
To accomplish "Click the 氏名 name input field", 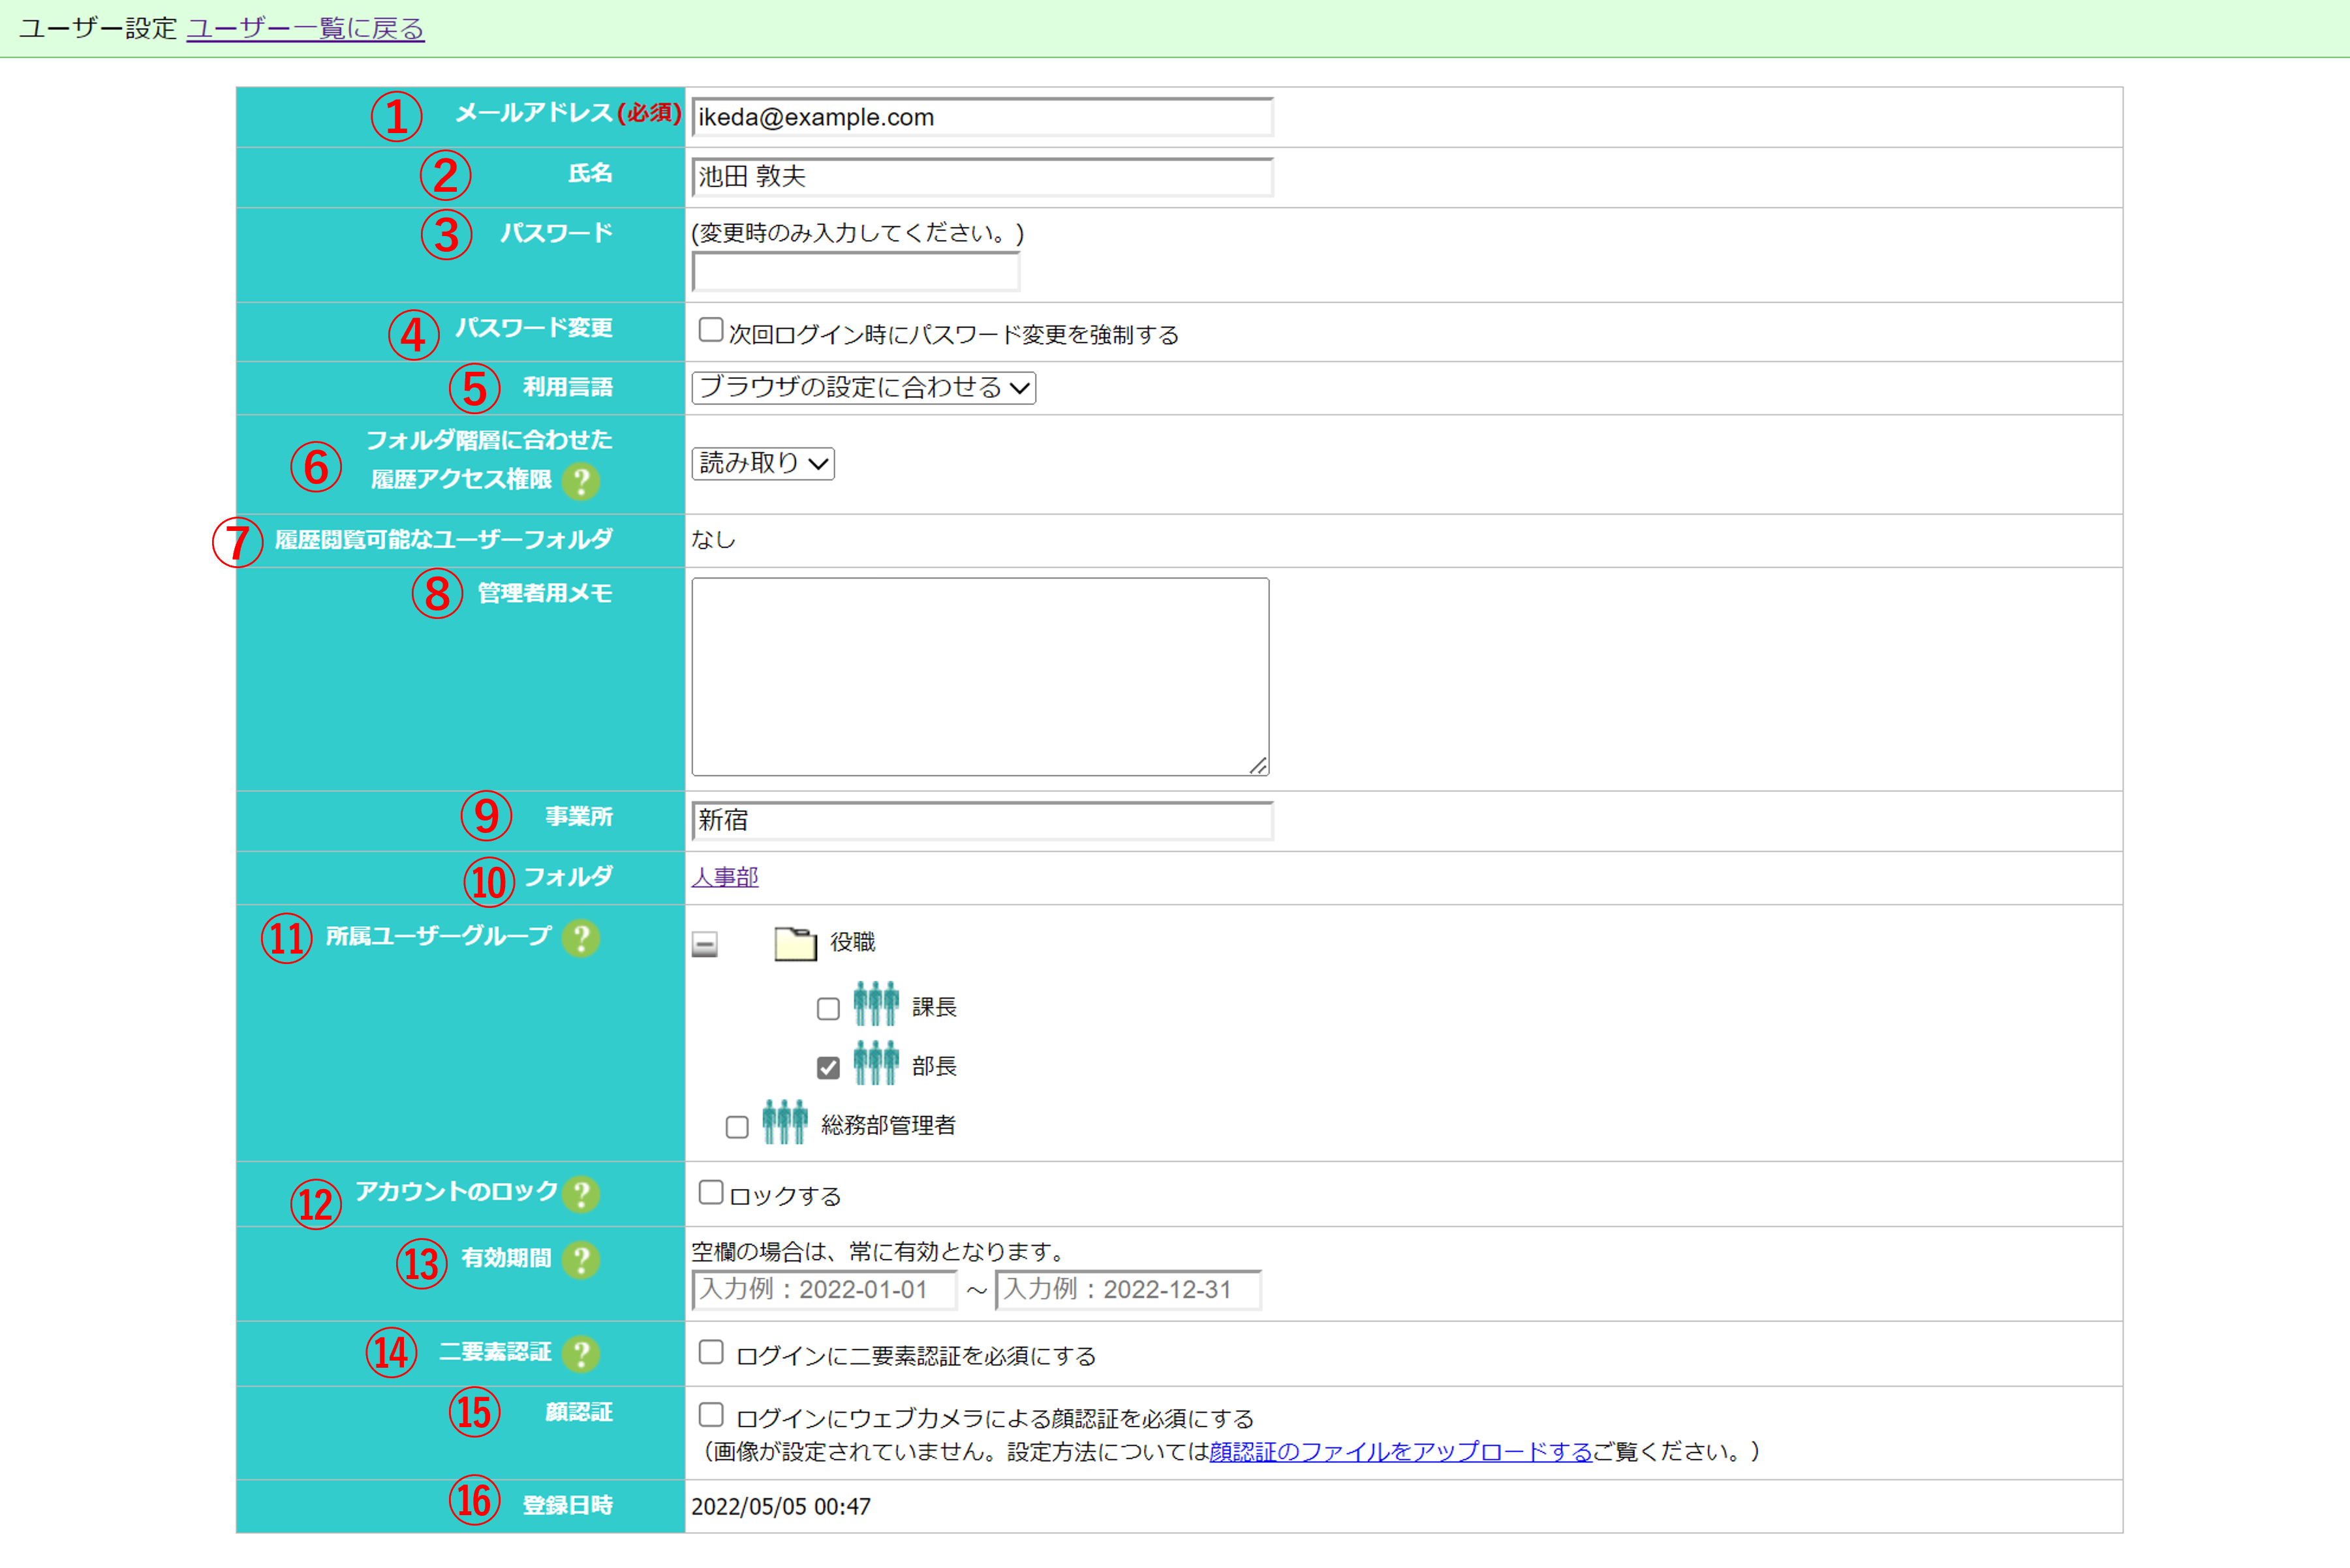I will click(x=982, y=177).
